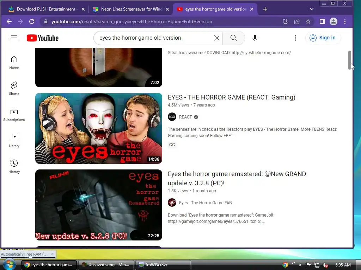Open the Chrome profile avatar

tap(334, 21)
